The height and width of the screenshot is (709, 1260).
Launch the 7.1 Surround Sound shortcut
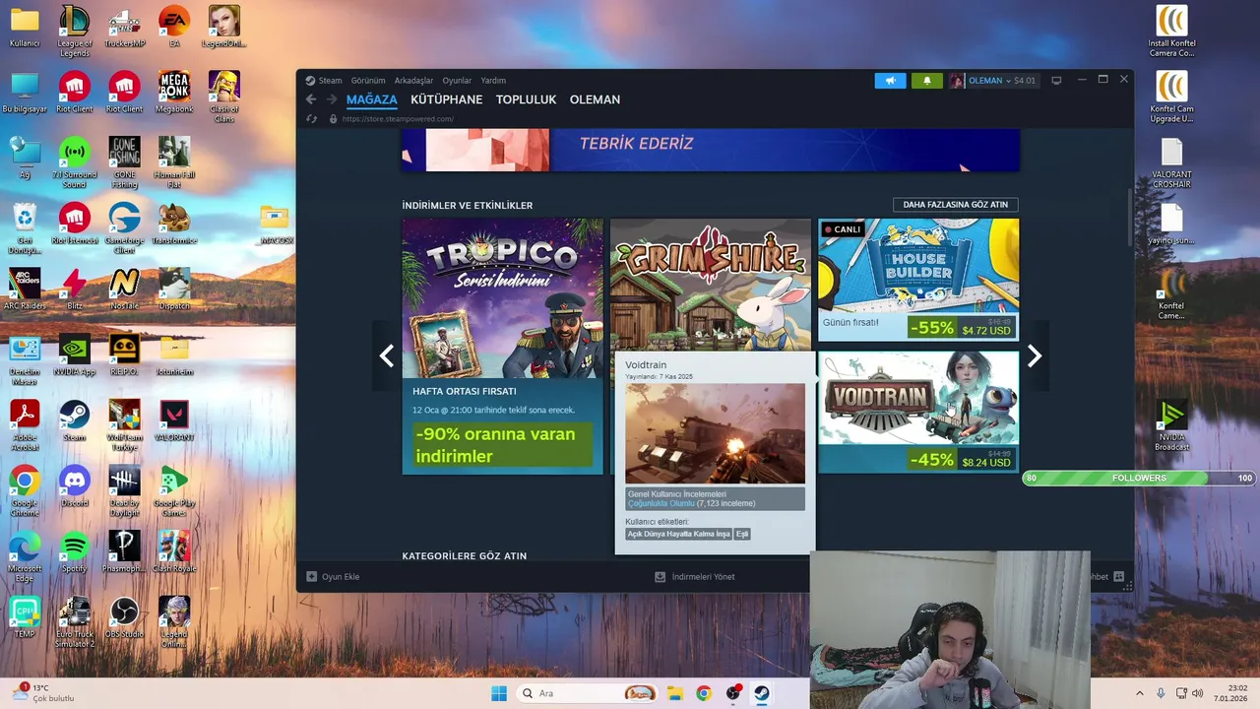tap(75, 162)
